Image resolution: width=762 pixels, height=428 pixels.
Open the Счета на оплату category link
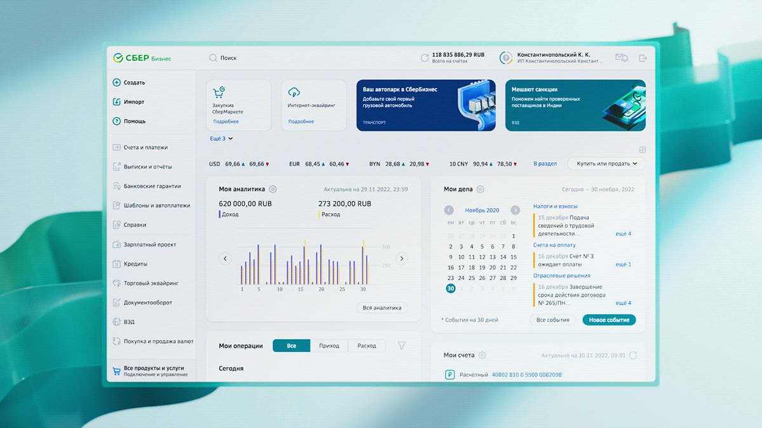click(x=554, y=245)
